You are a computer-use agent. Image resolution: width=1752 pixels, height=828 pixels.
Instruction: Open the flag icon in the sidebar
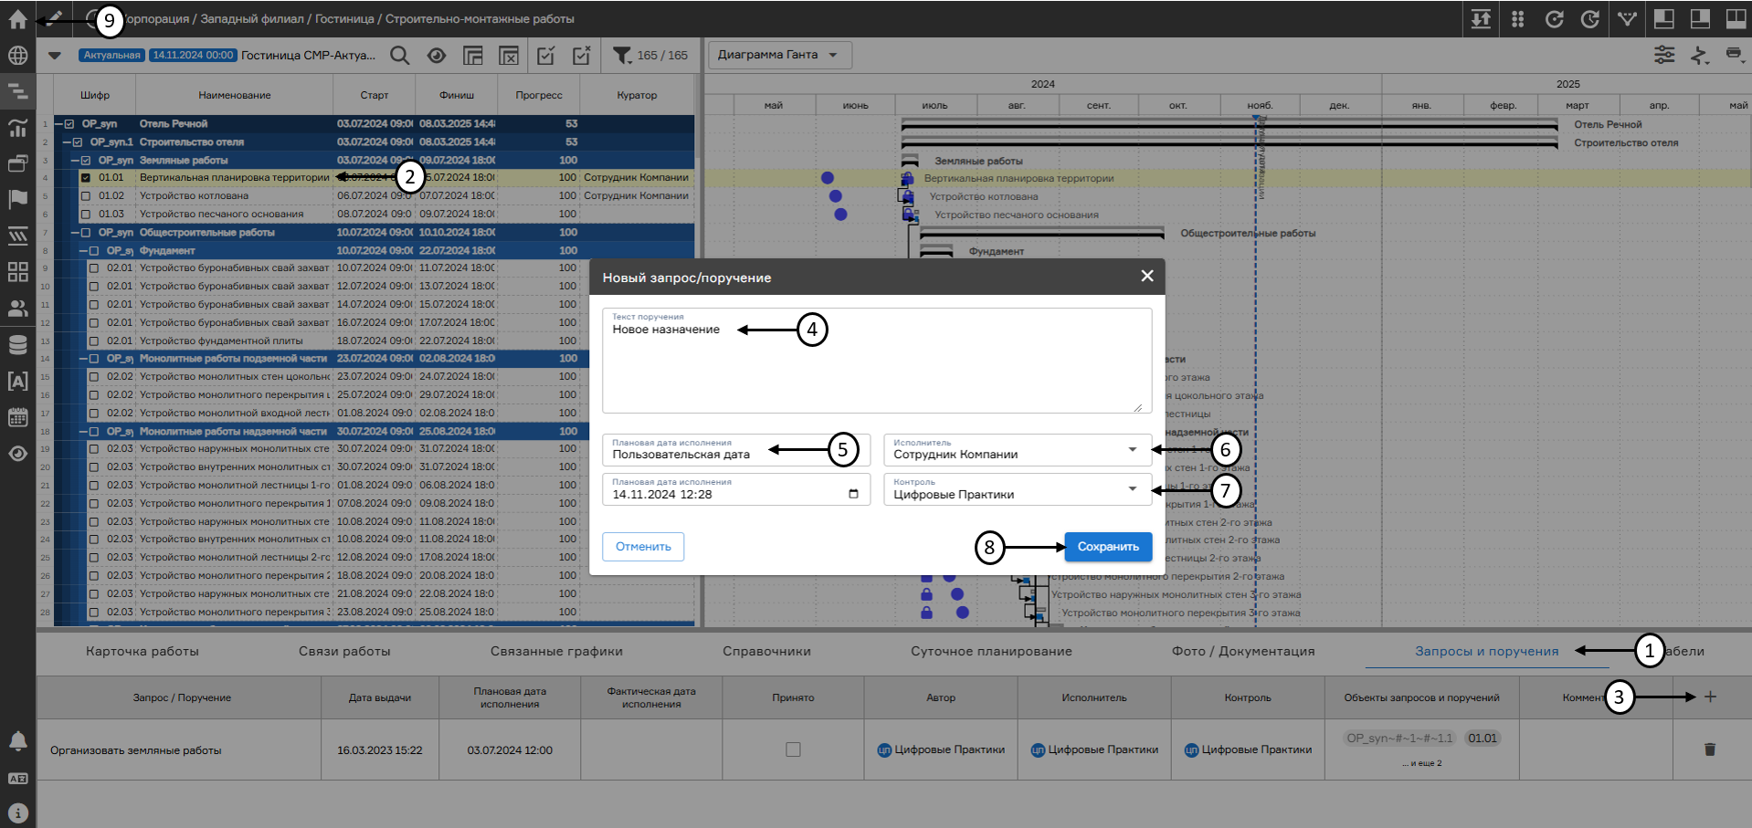click(17, 199)
